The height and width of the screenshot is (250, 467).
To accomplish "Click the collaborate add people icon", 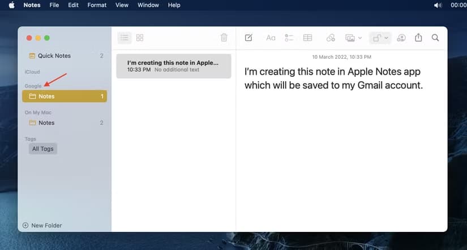I will tap(401, 38).
